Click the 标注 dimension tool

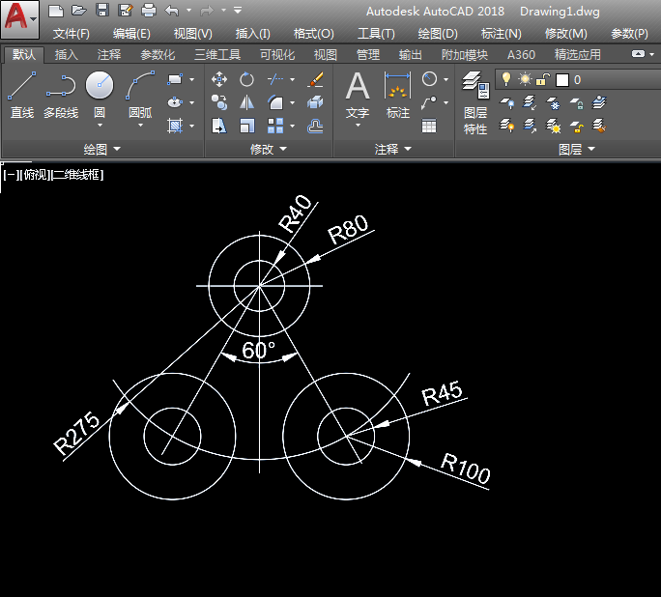[x=398, y=96]
